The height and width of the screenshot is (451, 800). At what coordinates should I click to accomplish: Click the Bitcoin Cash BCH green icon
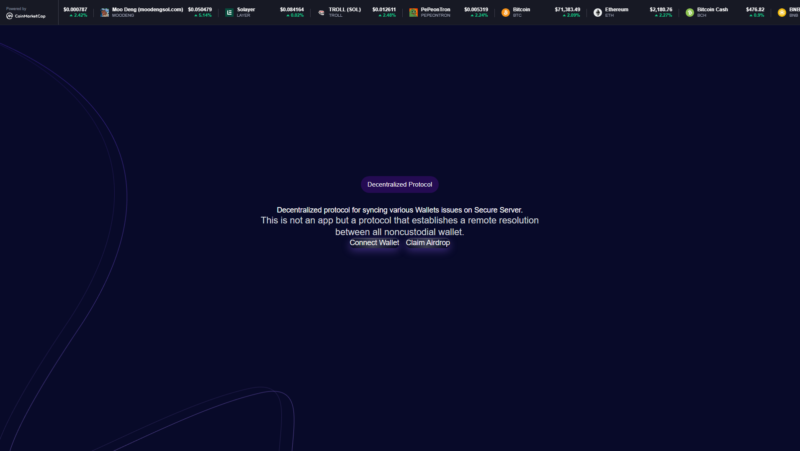tap(689, 13)
